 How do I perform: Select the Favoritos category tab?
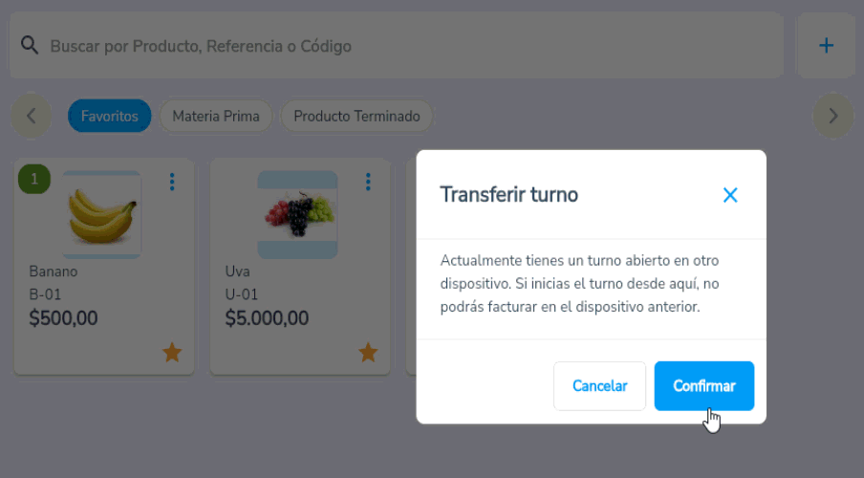tap(109, 116)
